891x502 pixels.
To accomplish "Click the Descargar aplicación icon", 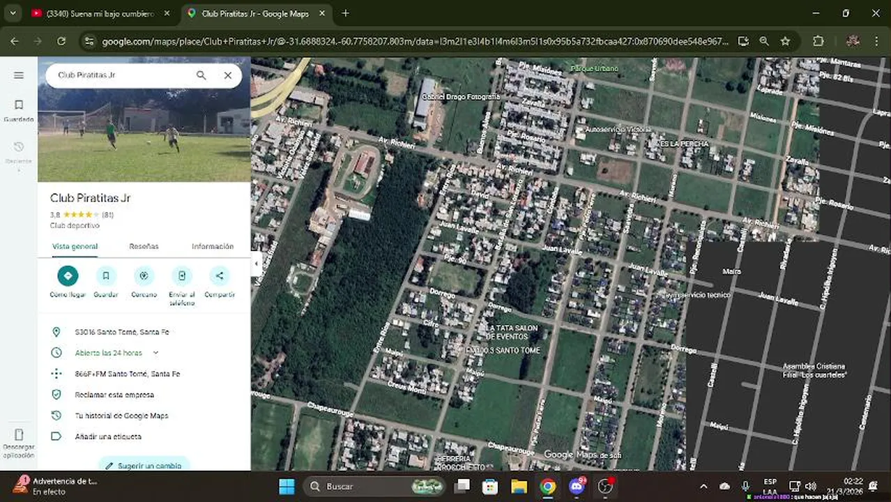I will coord(19,442).
